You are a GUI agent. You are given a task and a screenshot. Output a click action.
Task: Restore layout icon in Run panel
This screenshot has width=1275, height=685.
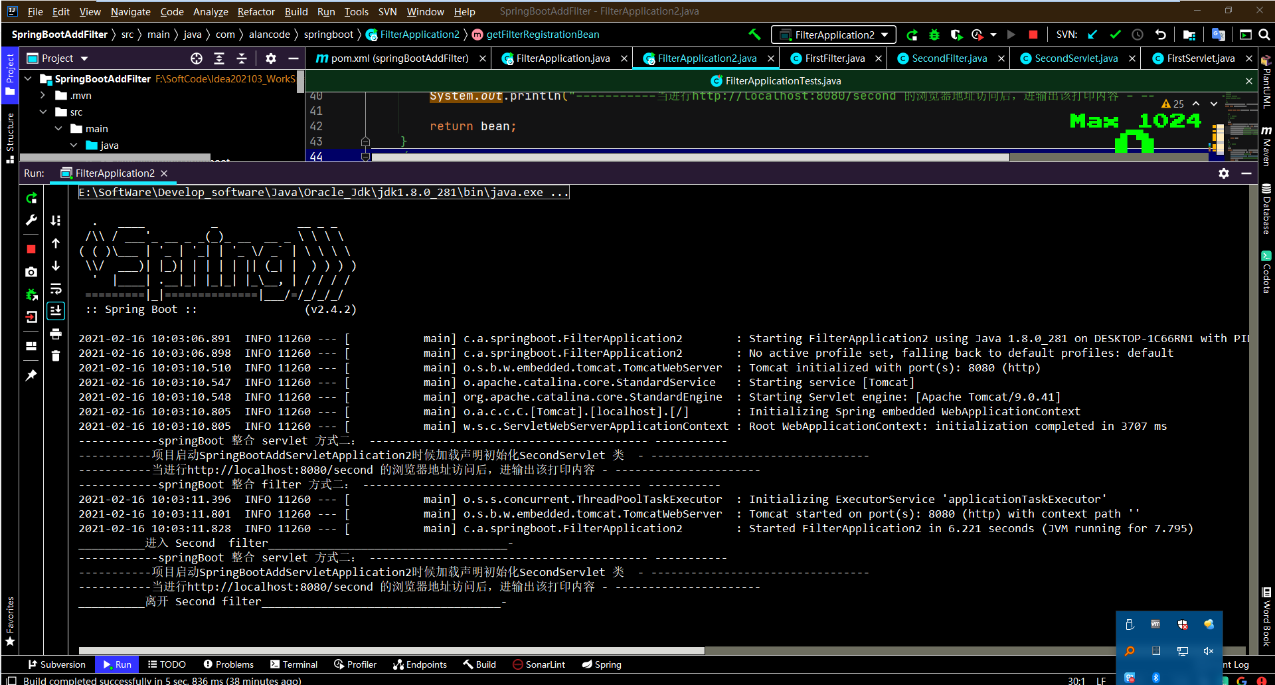[31, 346]
